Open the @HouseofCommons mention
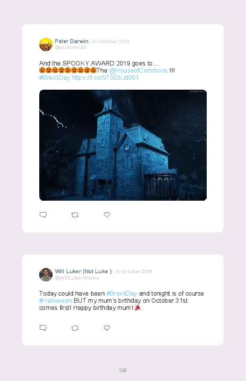 pyautogui.click(x=138, y=71)
